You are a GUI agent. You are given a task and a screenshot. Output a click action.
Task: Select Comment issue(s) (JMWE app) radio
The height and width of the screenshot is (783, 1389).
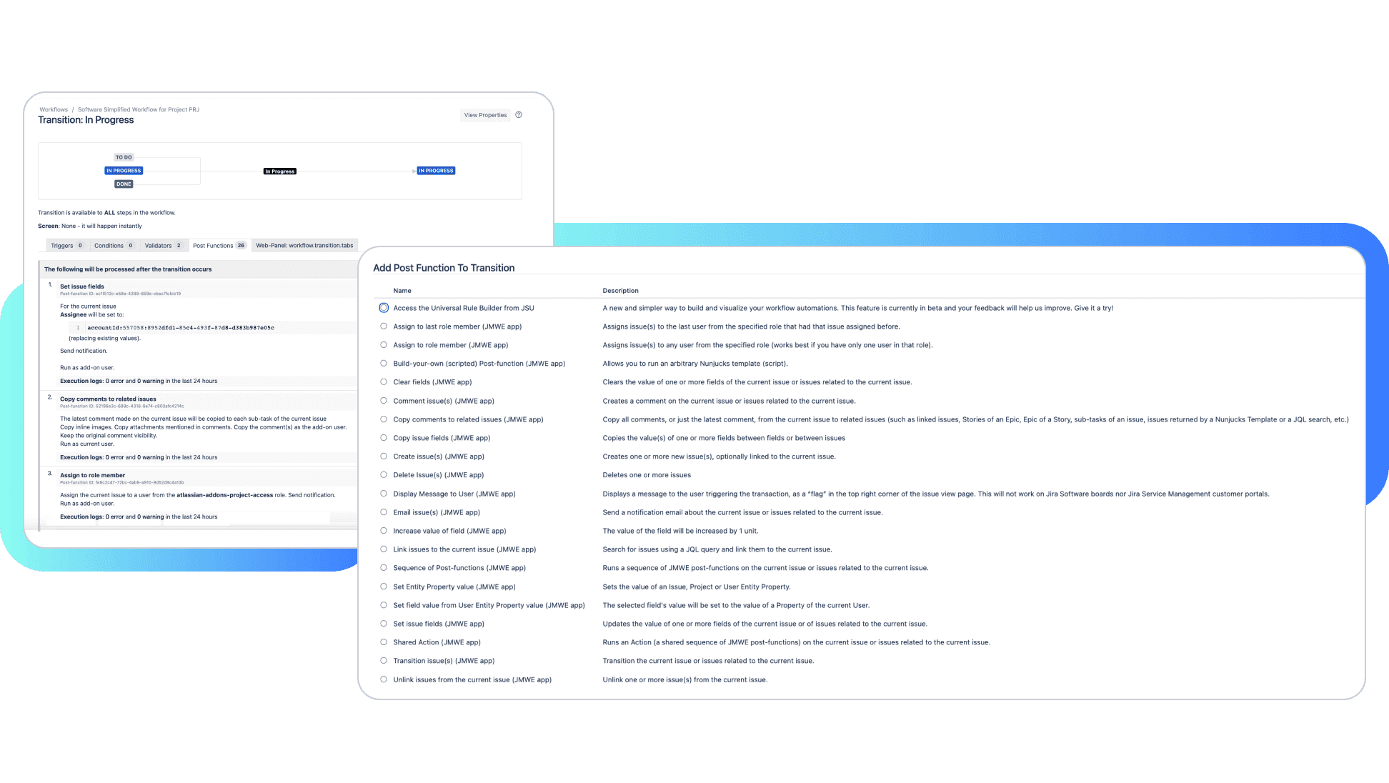pyautogui.click(x=384, y=401)
